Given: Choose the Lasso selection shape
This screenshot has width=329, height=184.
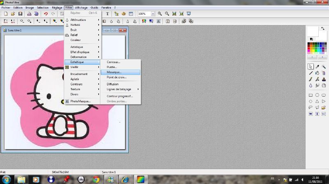Looking at the screenshot, I should pos(311,107).
